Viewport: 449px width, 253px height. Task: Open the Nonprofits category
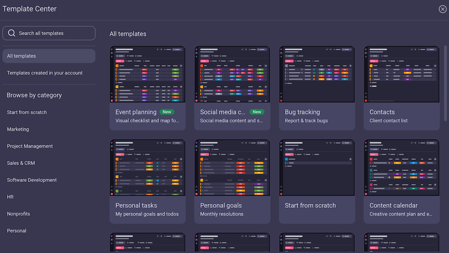(18, 214)
